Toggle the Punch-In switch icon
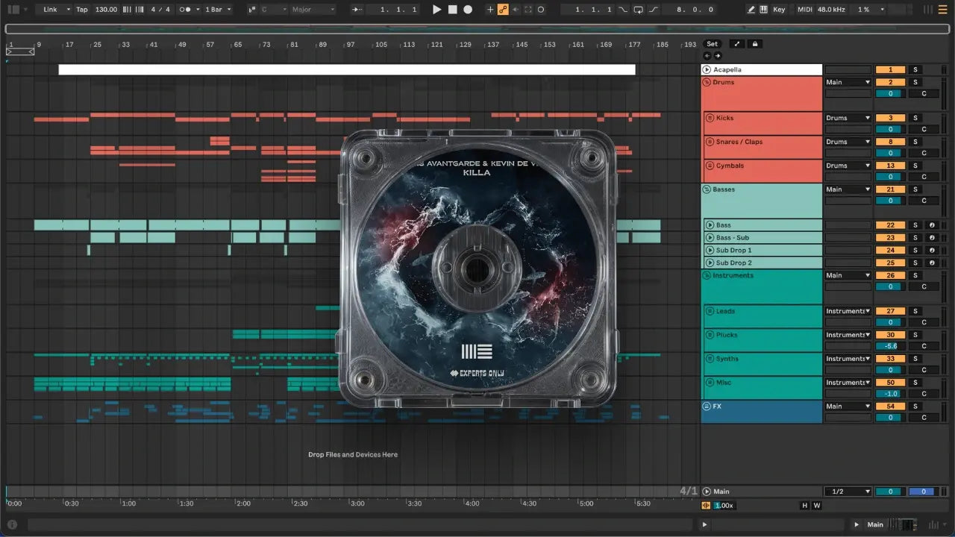Screen dimensions: 955x537 coord(624,10)
